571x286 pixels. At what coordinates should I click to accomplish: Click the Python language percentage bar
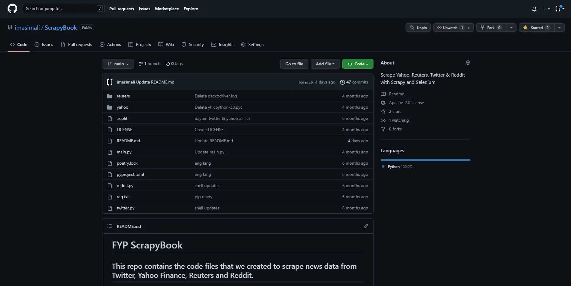(425, 160)
